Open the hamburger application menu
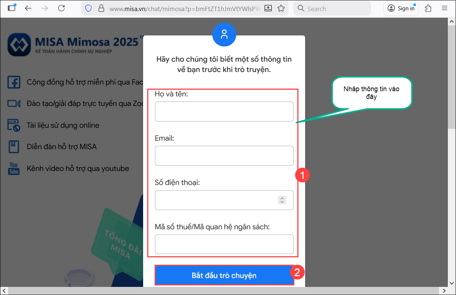The width and height of the screenshot is (456, 295). click(445, 8)
